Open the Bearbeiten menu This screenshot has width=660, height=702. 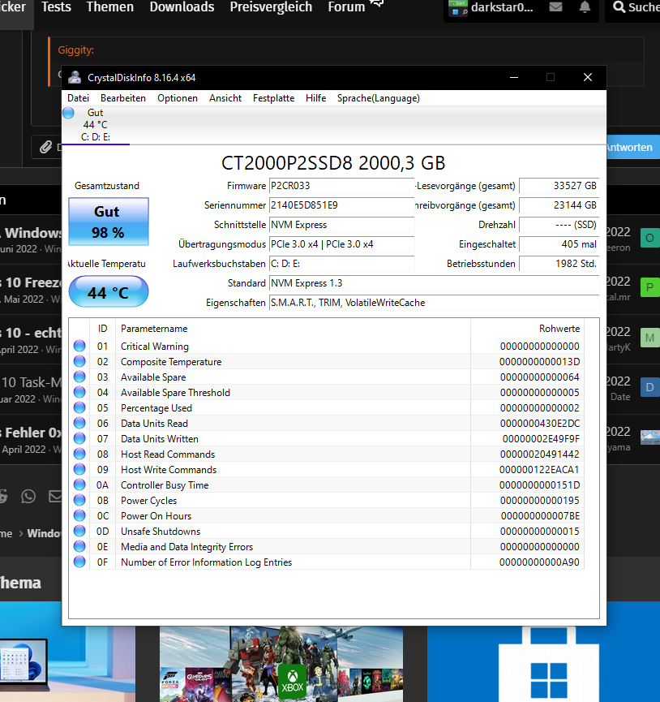[123, 98]
